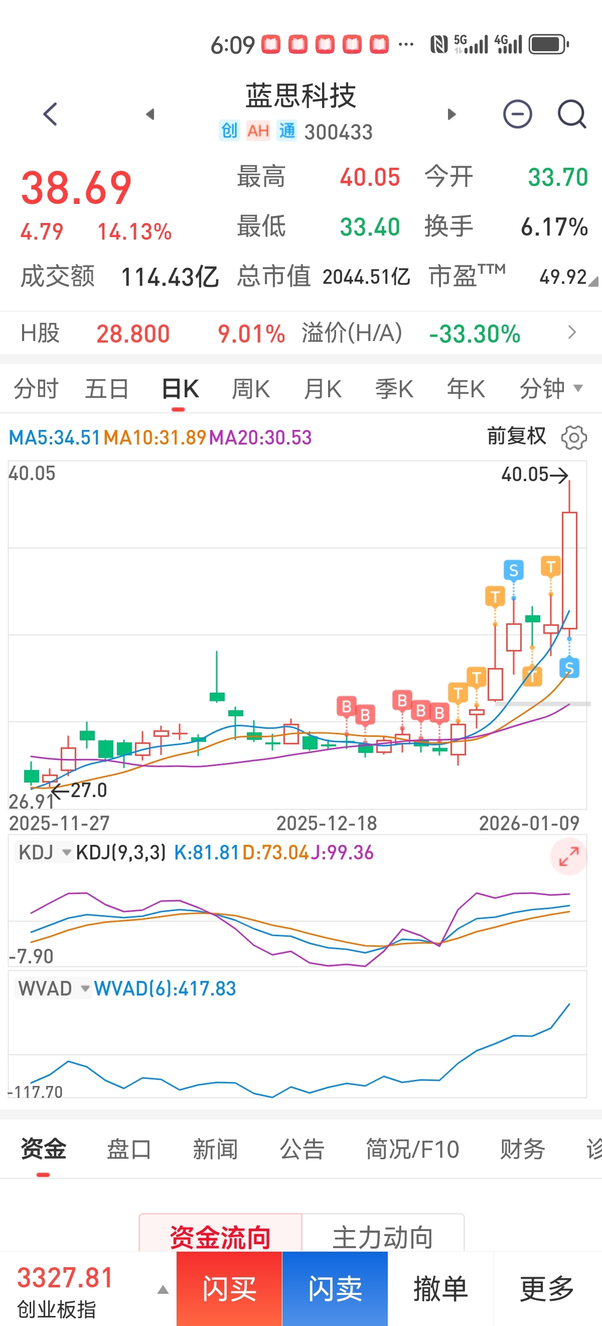Tap the stock code 300433
The image size is (602, 1326).
click(338, 132)
